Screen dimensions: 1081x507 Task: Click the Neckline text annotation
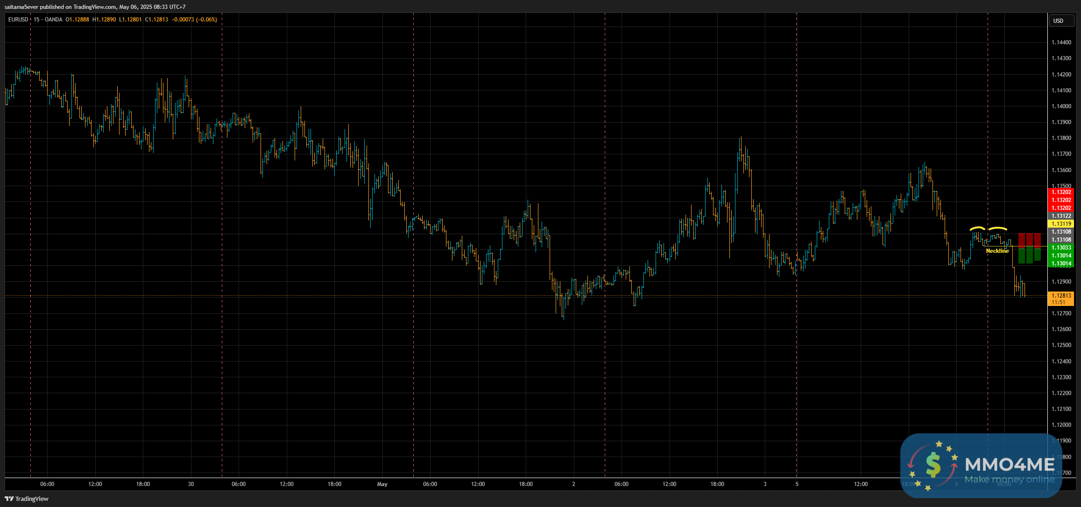click(997, 251)
